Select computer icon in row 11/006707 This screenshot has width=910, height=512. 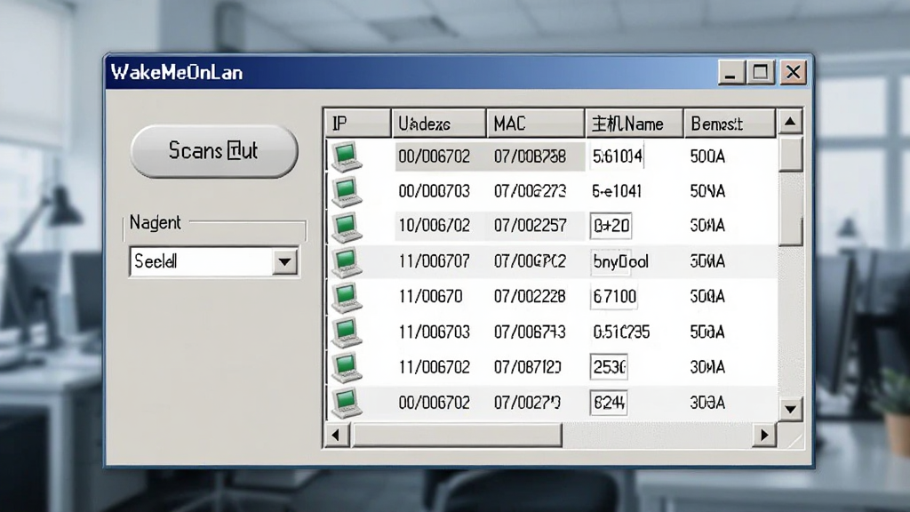tap(347, 262)
